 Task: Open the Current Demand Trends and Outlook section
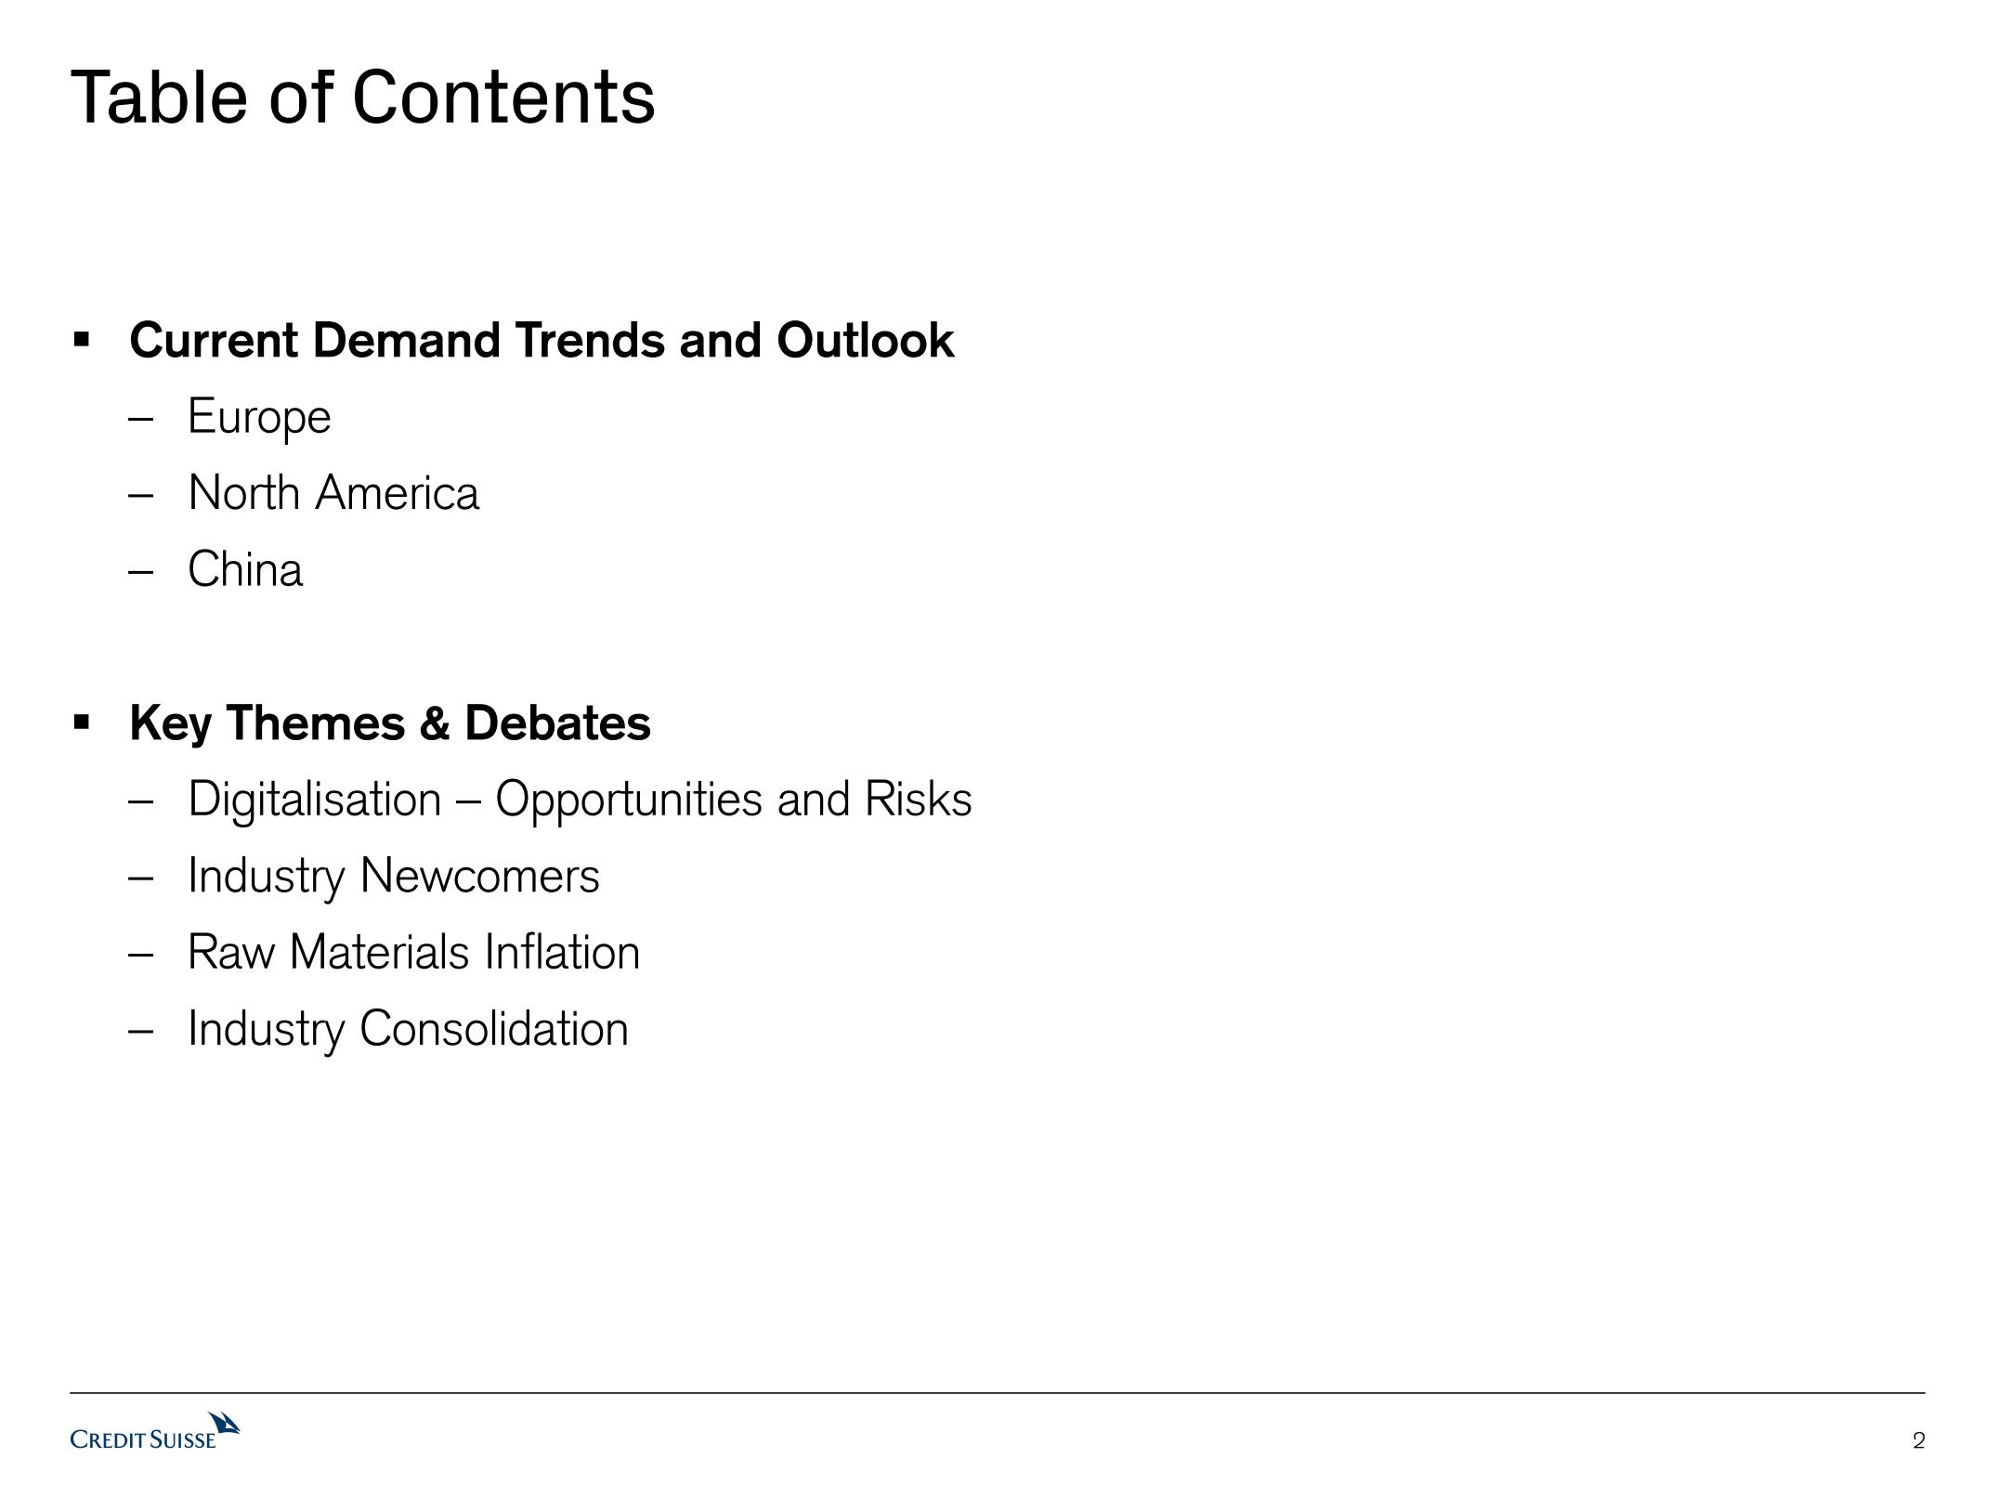coord(542,340)
